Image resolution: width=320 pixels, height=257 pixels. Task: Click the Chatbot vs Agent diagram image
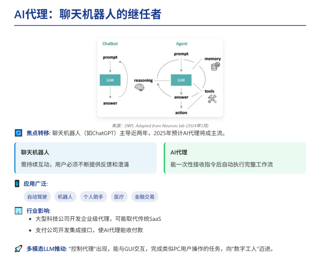[x=160, y=78]
